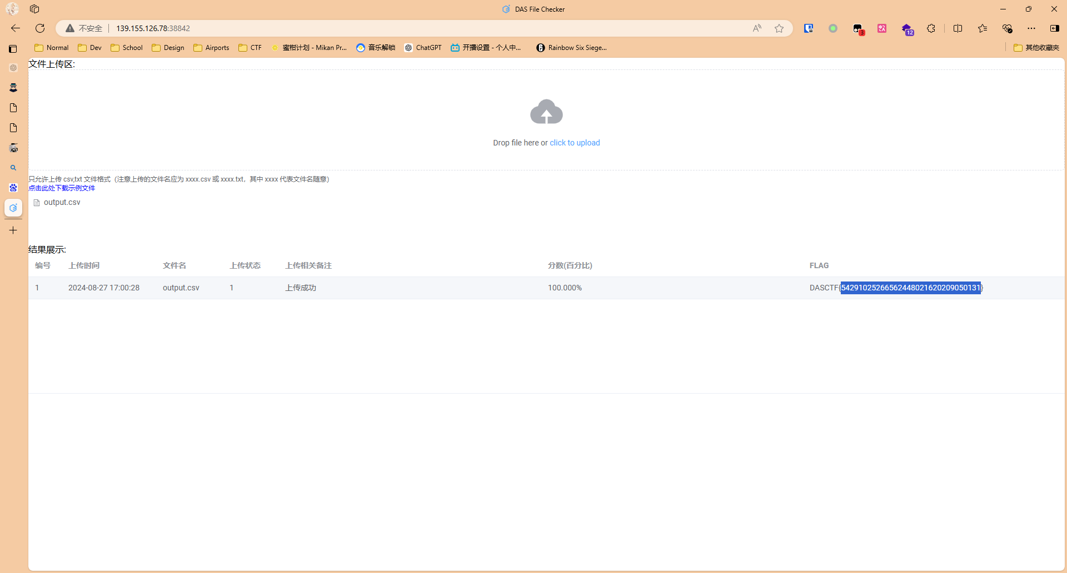Toggle split screen view icon
This screenshot has width=1067, height=573.
pyautogui.click(x=958, y=28)
